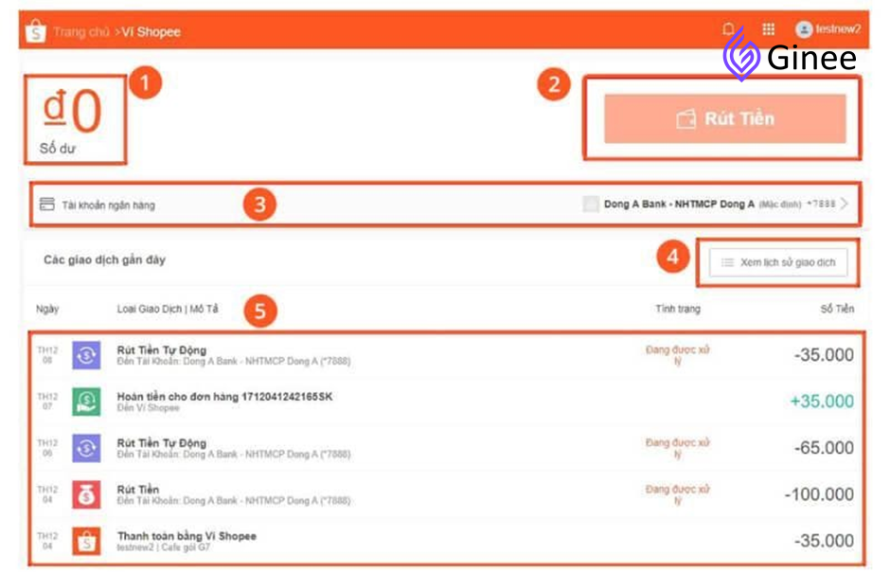Click the đ0 Số dư balance
890x574 pixels.
pyautogui.click(x=73, y=119)
